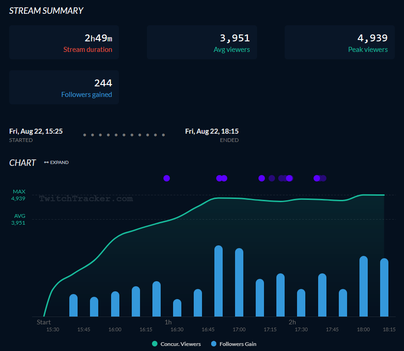Click the STREAM SUMMARY heading
The width and height of the screenshot is (404, 351).
[46, 11]
